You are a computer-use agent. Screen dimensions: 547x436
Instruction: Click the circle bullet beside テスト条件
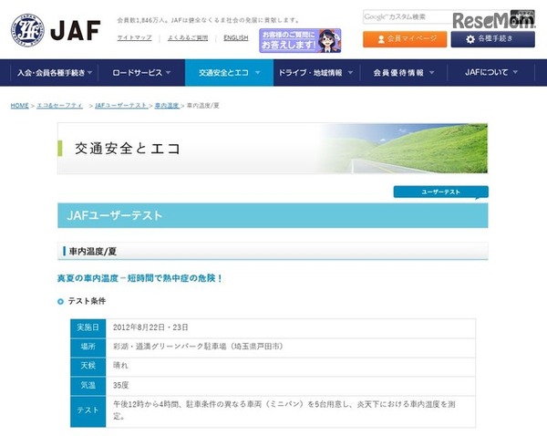(x=60, y=301)
